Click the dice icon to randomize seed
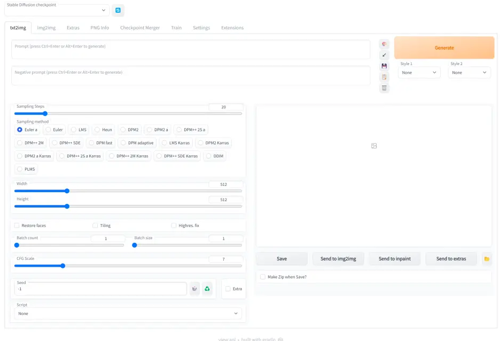500x341 pixels. click(x=194, y=289)
